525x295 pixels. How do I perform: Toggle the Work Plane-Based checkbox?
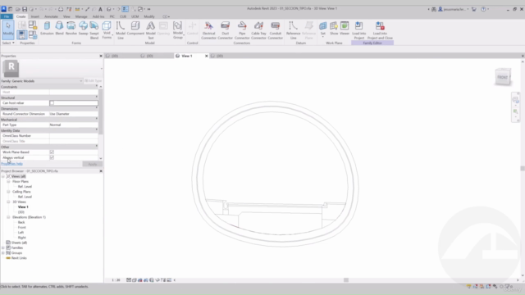click(52, 152)
